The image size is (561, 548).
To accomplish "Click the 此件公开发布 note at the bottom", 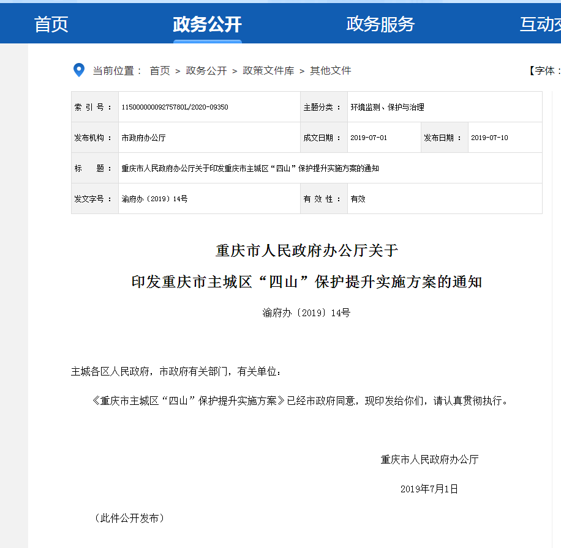I will pos(129,518).
